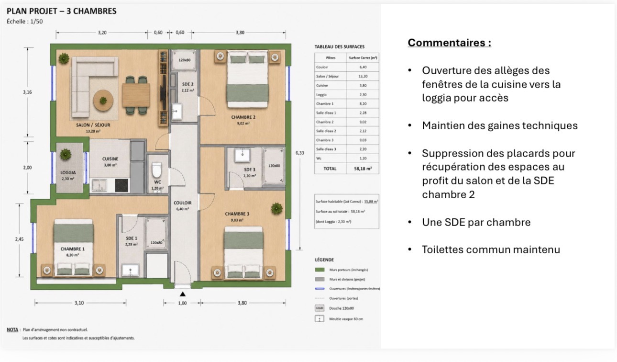617x362 pixels.
Task: Select the 120x80 shower in SDE 2
Action: pyautogui.click(x=185, y=60)
